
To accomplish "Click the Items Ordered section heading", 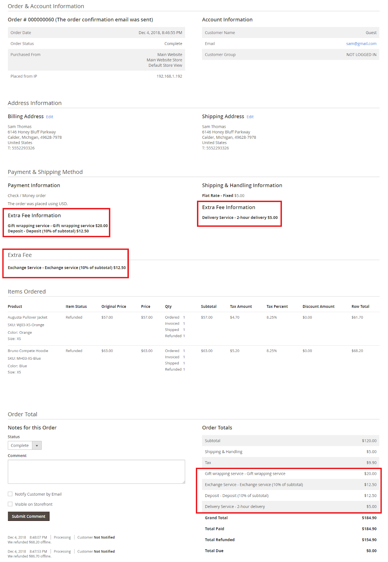I will pos(27,292).
